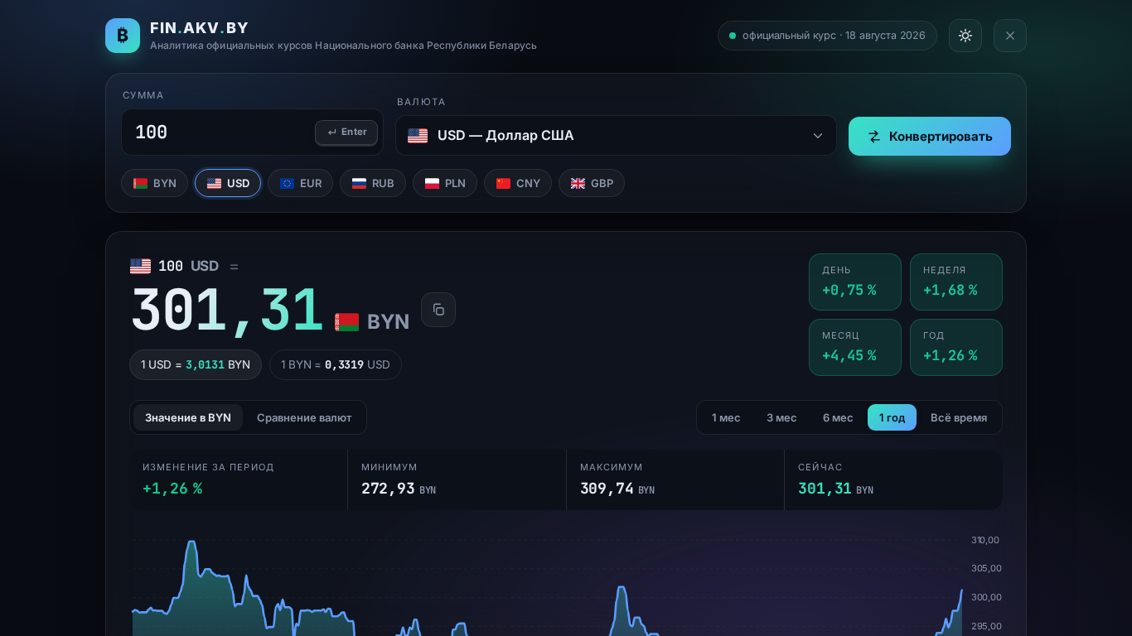1132x636 pixels.
Task: Choose the GBP flag currency chip
Action: click(x=592, y=183)
